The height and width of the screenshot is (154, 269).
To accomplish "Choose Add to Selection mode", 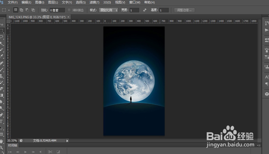I will (22, 10).
